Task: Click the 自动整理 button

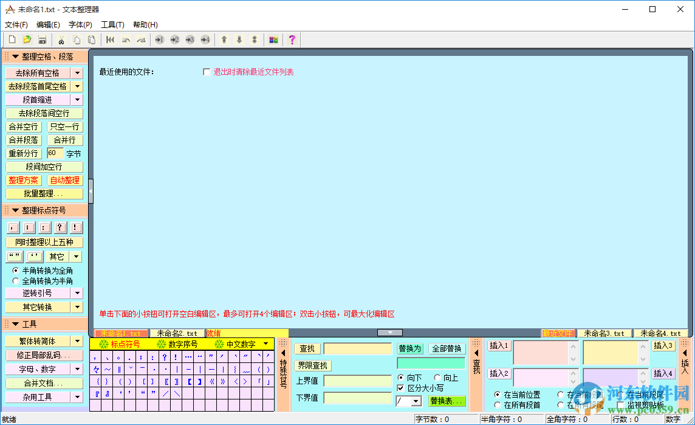Action: click(64, 180)
